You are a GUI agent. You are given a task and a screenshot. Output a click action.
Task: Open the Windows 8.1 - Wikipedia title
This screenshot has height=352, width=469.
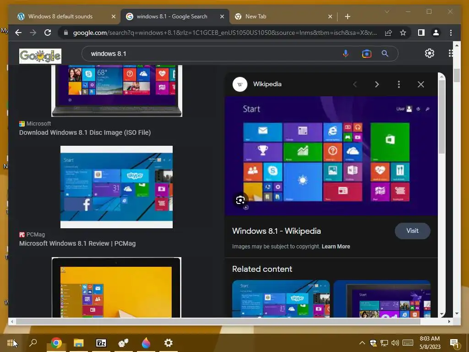click(x=276, y=231)
